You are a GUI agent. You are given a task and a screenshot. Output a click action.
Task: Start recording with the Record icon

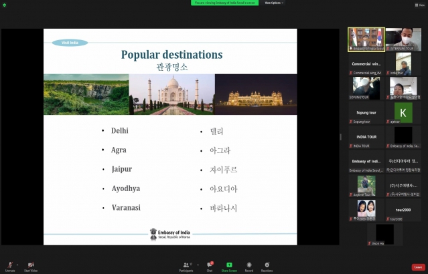tap(249, 265)
